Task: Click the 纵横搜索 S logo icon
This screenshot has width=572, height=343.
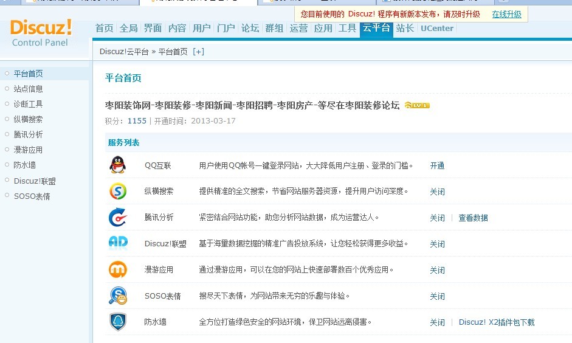Action: pyautogui.click(x=118, y=191)
